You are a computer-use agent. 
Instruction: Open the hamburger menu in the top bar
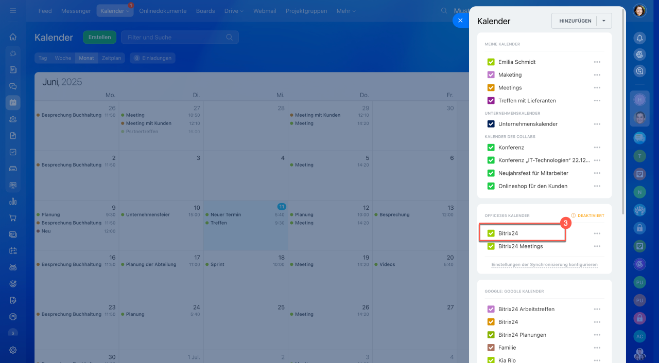pos(13,10)
